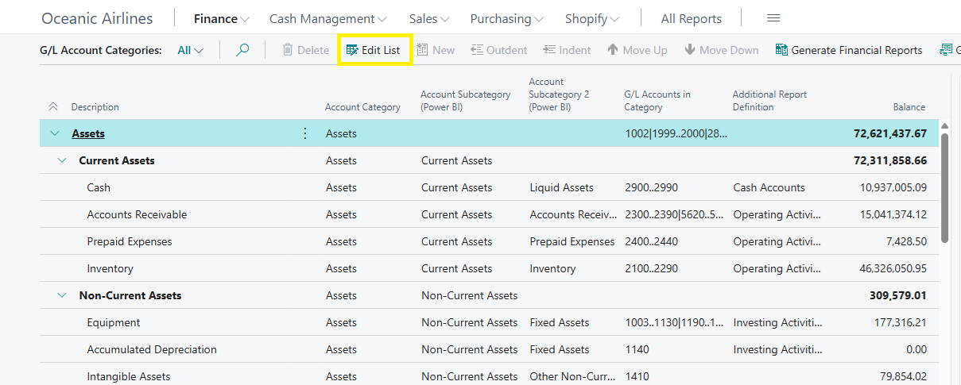This screenshot has width=961, height=385.
Task: Collapse all rows using header chevron
Action: pos(53,106)
